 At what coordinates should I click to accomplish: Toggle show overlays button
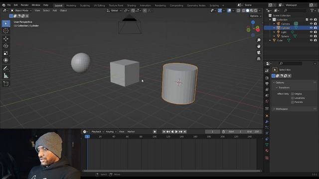click(229, 10)
